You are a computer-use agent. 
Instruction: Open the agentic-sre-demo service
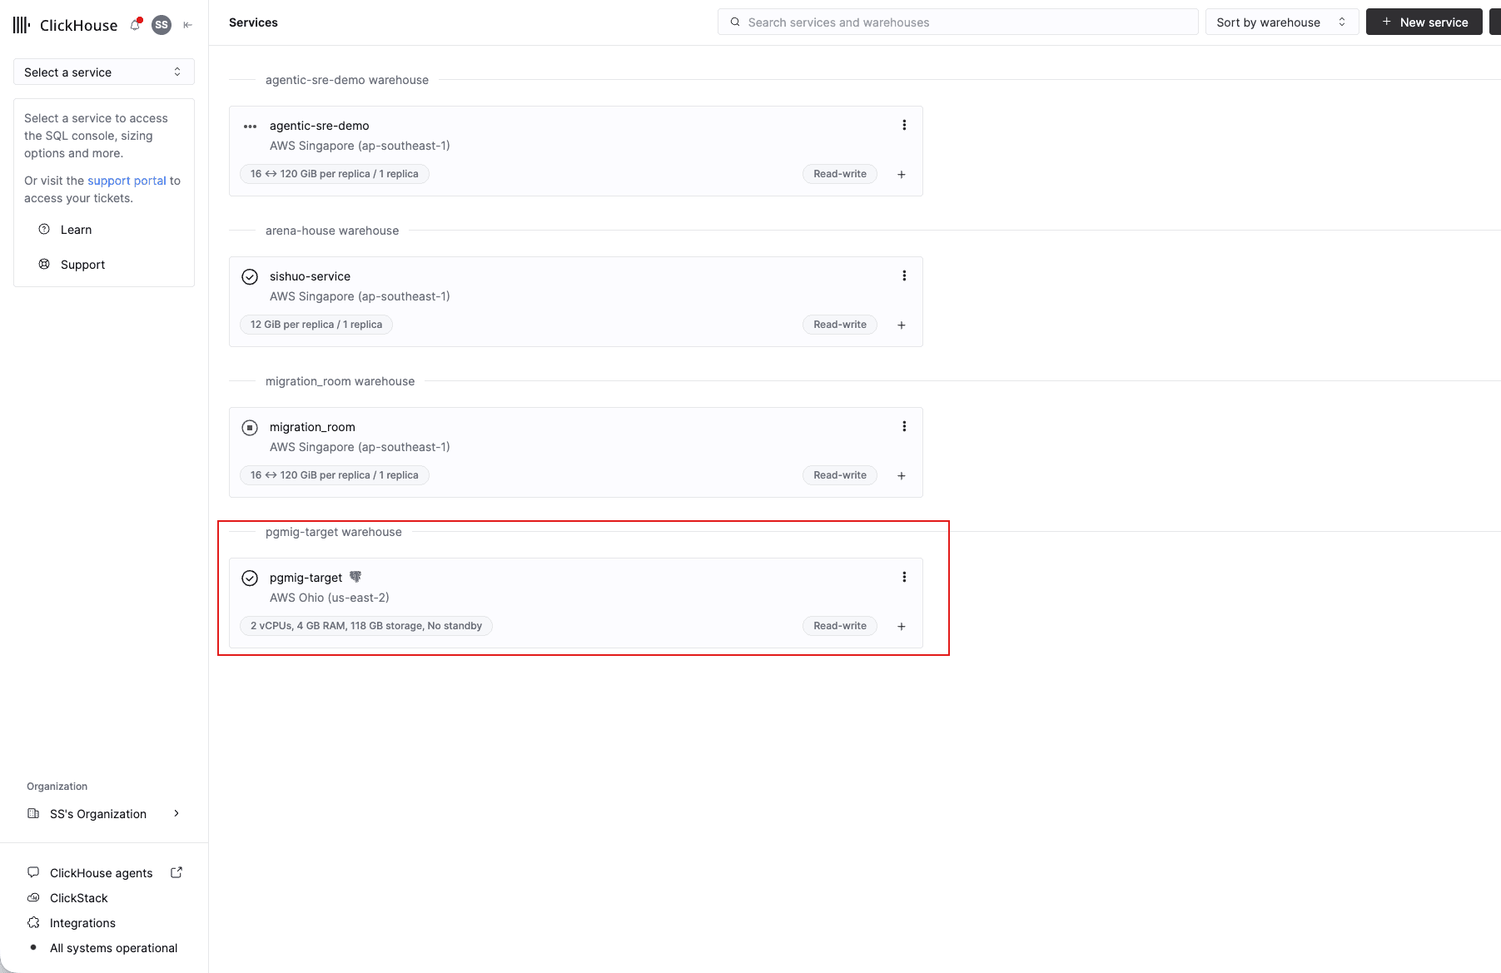[319, 126]
